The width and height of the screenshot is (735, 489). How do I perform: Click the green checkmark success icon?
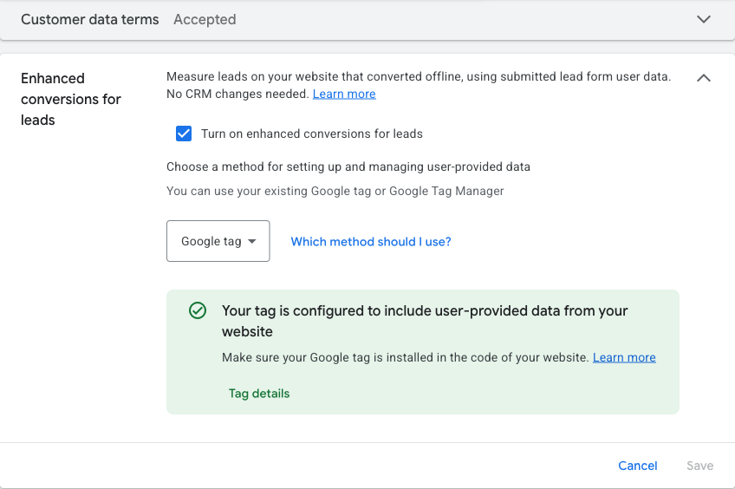click(198, 310)
